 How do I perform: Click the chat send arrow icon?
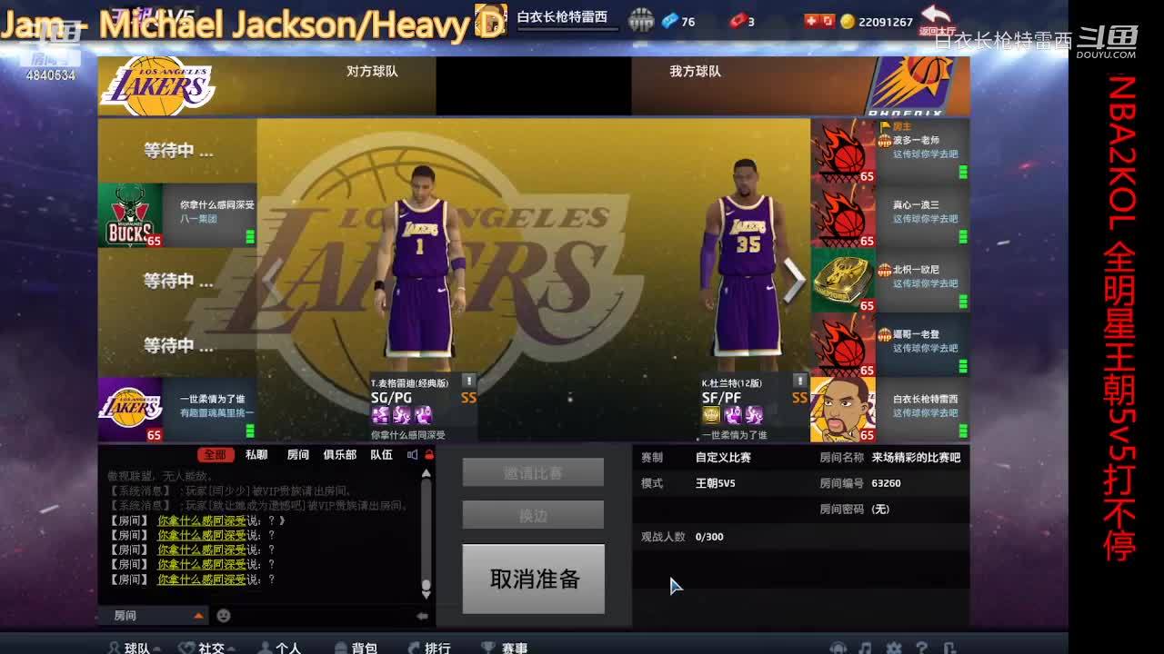(x=422, y=616)
